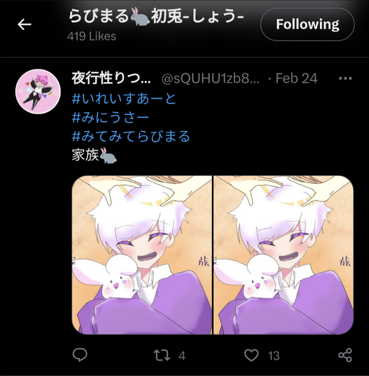
Task: Click the 419 Likes subtitle
Action: tap(92, 36)
